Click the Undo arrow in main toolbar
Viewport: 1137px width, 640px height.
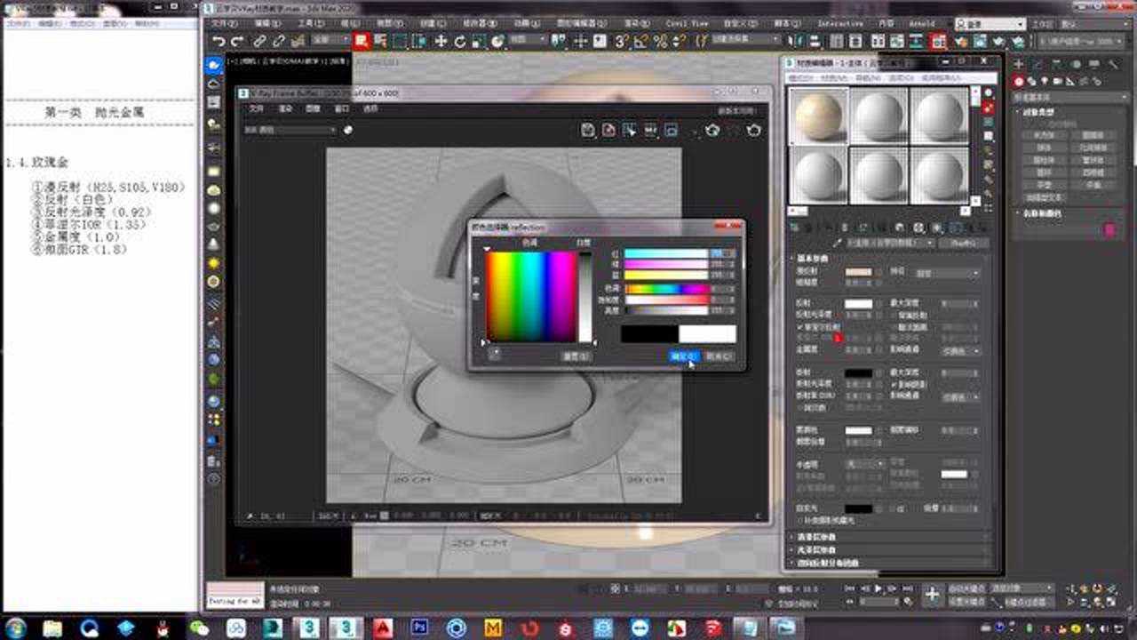pyautogui.click(x=219, y=41)
